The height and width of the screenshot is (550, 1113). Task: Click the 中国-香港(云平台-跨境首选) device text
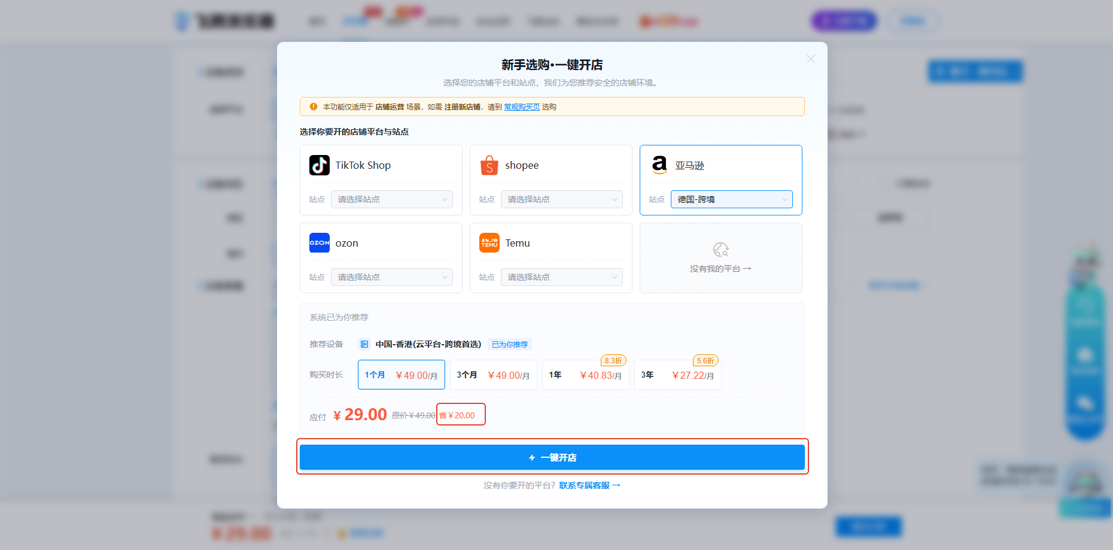point(428,344)
